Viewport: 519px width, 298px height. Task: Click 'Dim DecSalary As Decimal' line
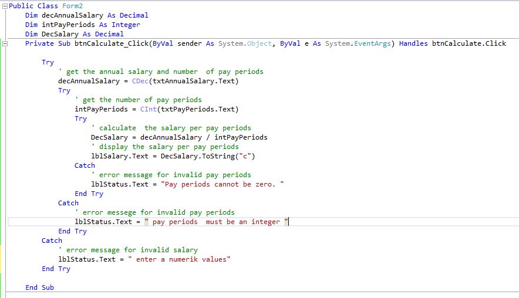pos(75,34)
